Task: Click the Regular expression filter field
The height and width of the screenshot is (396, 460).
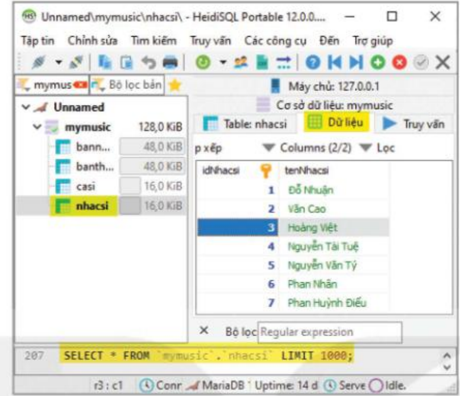Action: 330,332
